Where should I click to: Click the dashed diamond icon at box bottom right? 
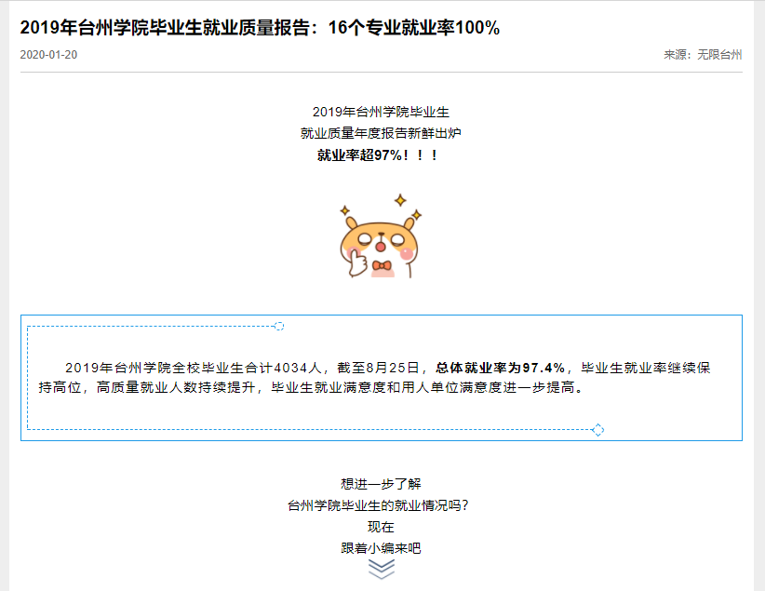[597, 430]
